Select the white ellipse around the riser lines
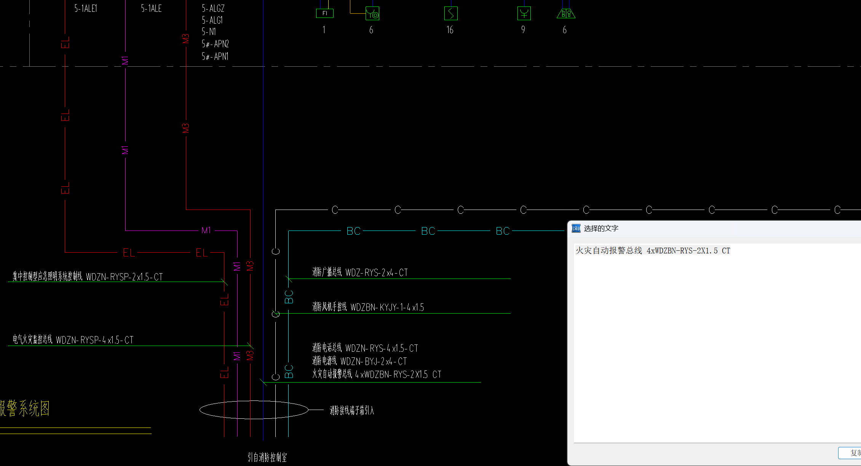861x466 pixels. (254, 410)
